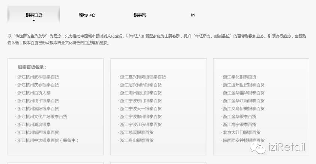The image size is (316, 164).
Task: Select 浙江温州世贸银泰百货 store
Action: click(244, 85)
